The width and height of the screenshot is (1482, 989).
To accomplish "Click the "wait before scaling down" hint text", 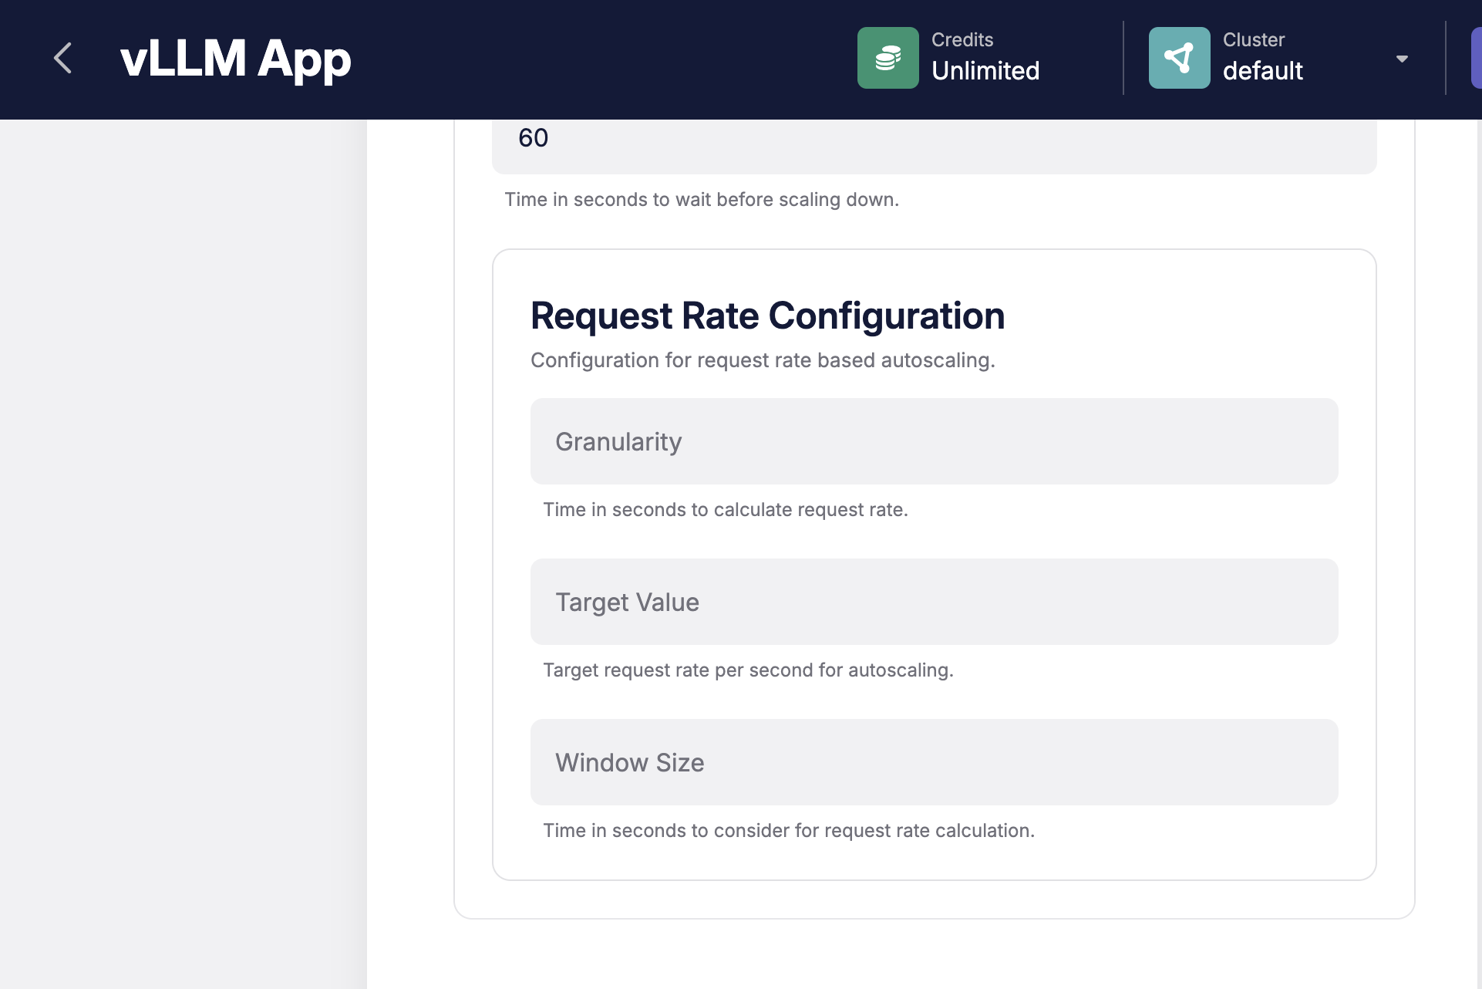I will click(x=701, y=200).
